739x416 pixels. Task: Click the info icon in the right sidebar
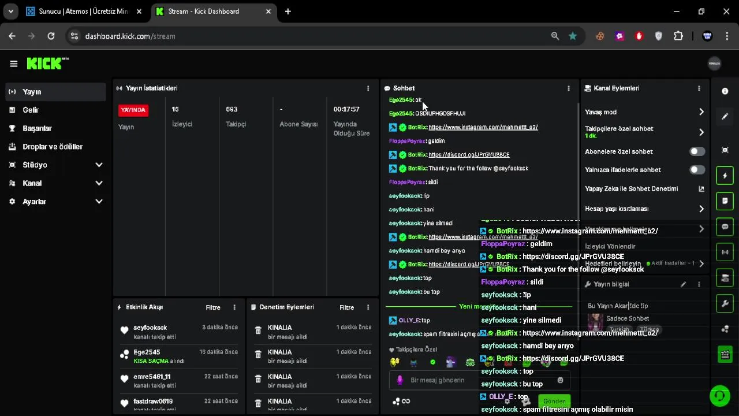(x=725, y=91)
